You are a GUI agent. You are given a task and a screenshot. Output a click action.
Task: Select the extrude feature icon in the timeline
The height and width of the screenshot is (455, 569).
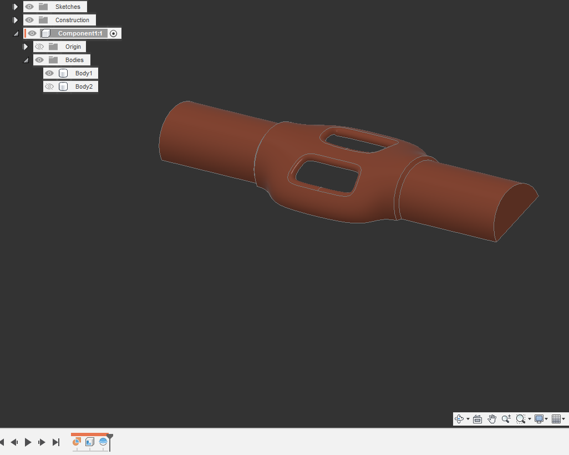pos(89,442)
